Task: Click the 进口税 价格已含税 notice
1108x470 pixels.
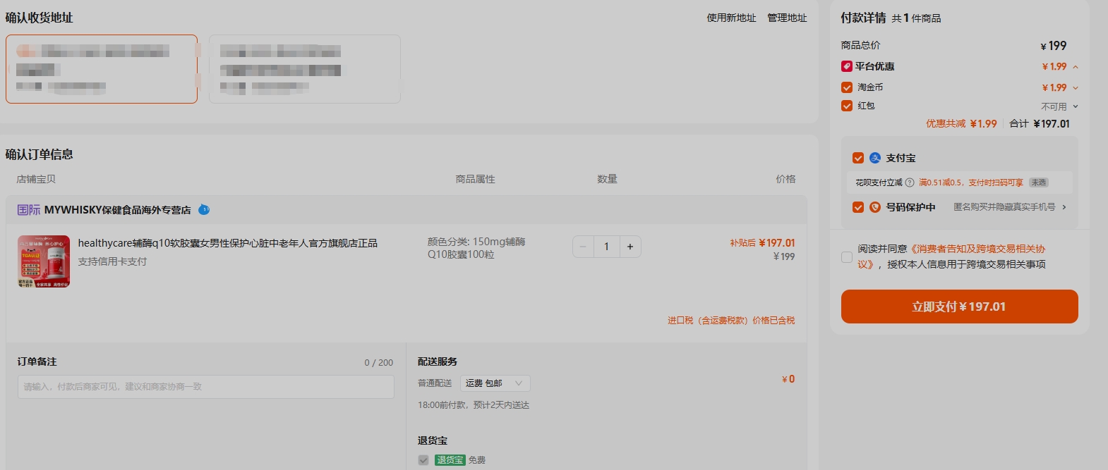Action: point(731,321)
